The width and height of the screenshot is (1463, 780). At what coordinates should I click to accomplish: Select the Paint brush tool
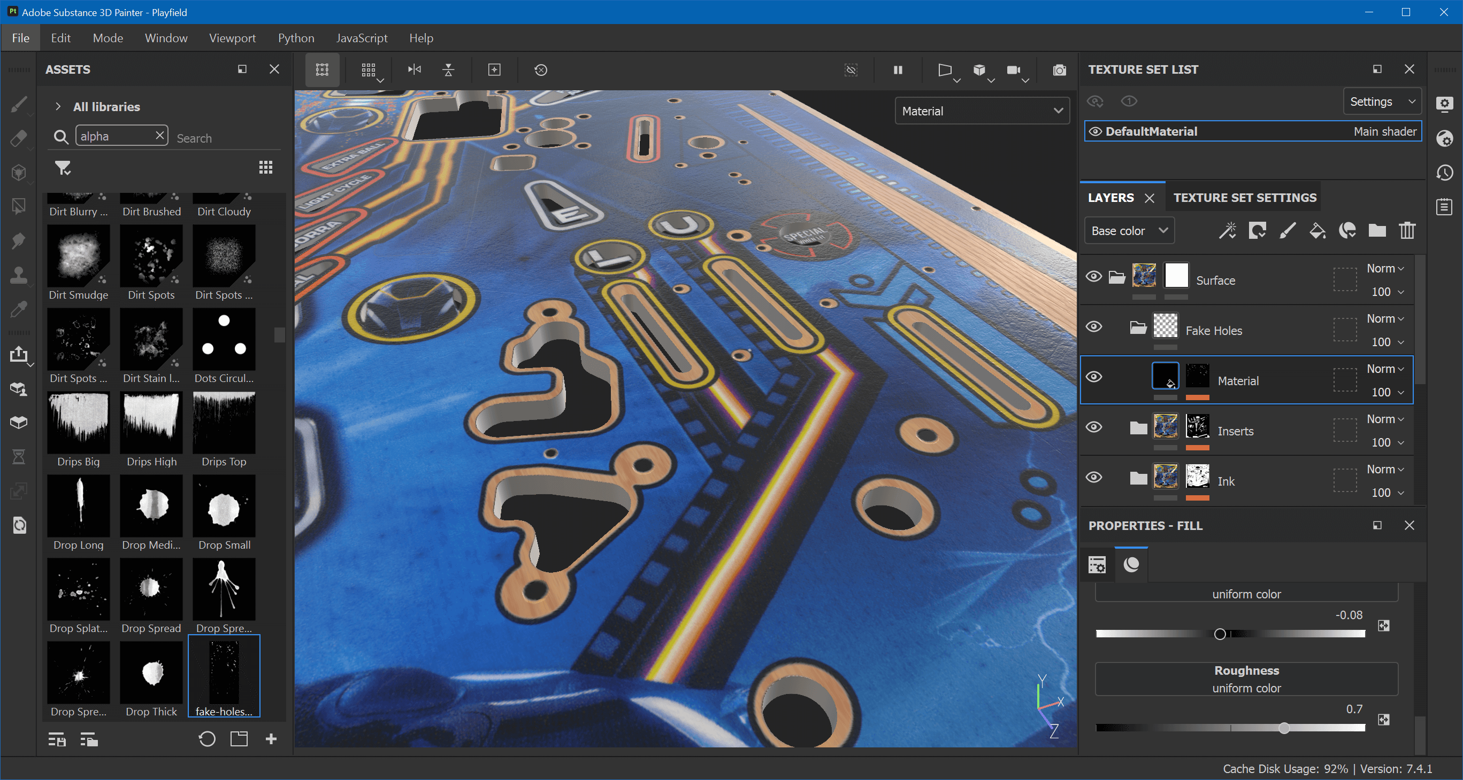pyautogui.click(x=19, y=104)
